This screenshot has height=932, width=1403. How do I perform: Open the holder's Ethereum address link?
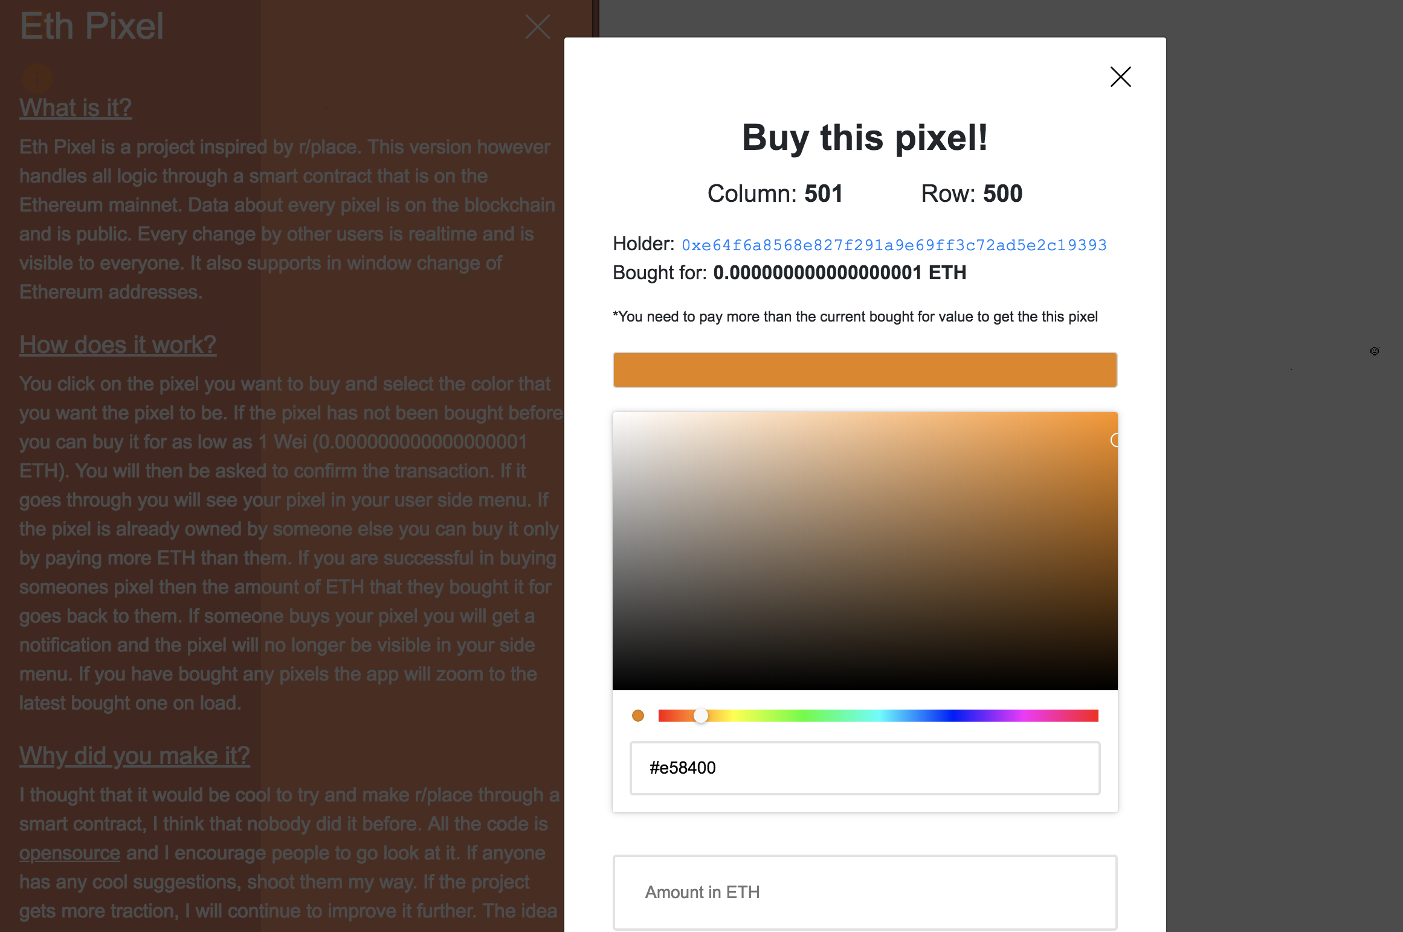(x=894, y=245)
